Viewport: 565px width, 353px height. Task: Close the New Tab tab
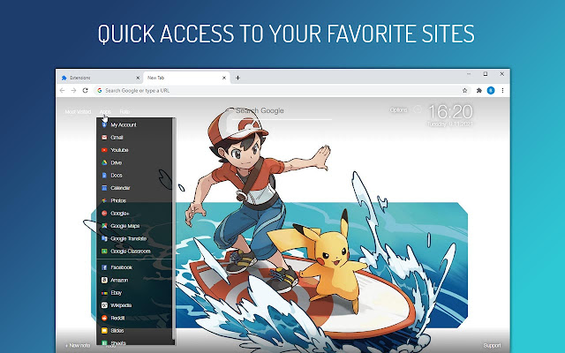(224, 78)
